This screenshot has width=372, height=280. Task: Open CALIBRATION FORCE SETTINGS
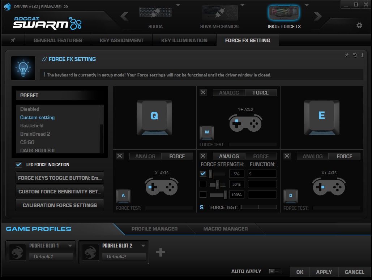click(60, 205)
